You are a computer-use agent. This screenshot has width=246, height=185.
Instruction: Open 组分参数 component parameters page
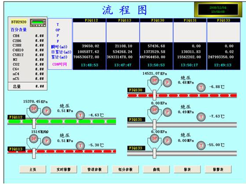click(126, 169)
